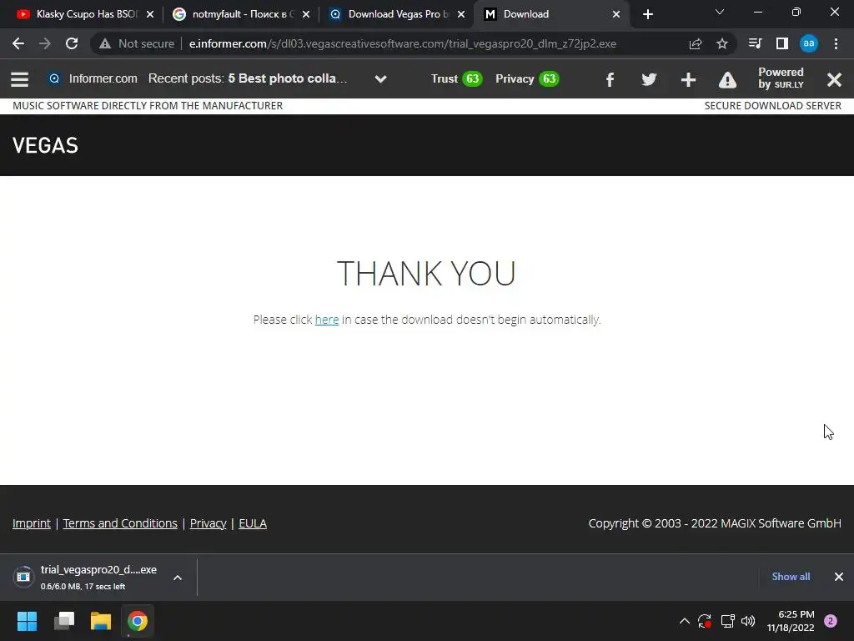This screenshot has height=641, width=854.
Task: Close the notmyfault search tab
Action: point(306,14)
